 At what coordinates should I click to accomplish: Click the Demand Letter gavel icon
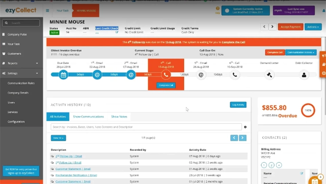pos(269,75)
